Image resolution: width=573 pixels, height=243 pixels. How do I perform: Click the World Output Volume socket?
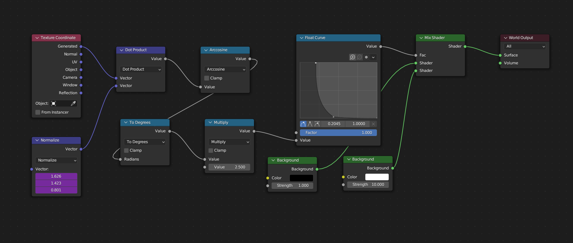[x=500, y=63]
